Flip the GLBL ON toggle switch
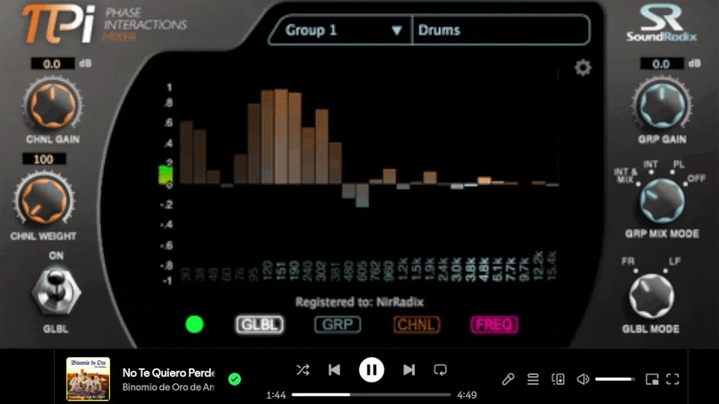719x404 pixels. click(56, 292)
